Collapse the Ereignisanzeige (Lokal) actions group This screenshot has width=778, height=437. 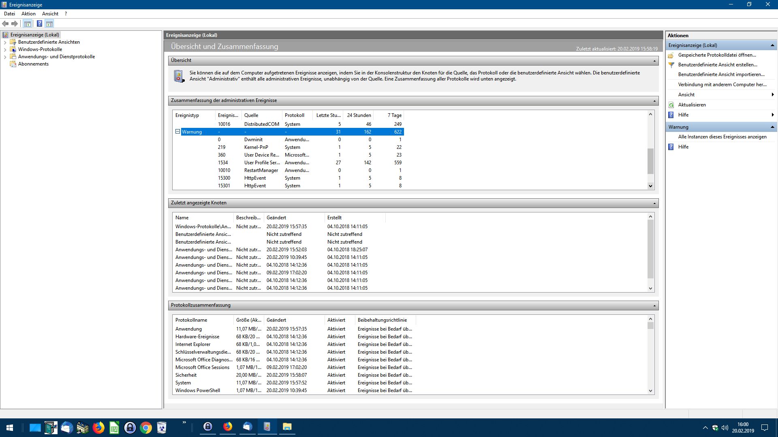[772, 45]
